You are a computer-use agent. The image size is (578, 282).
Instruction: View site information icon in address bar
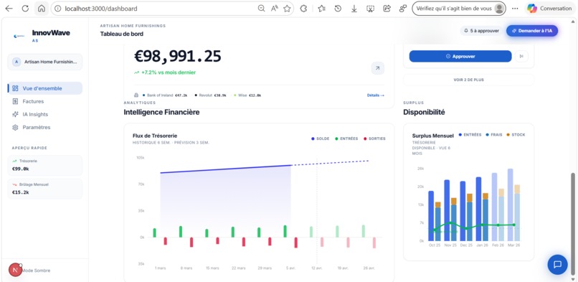click(x=57, y=9)
